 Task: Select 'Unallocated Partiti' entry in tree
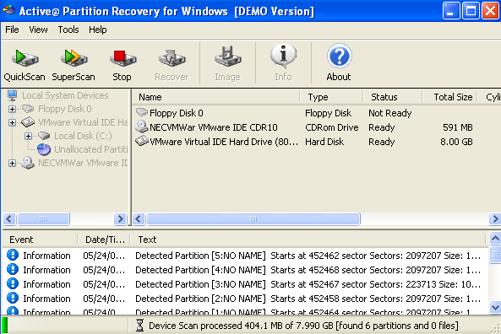pyautogui.click(x=91, y=149)
